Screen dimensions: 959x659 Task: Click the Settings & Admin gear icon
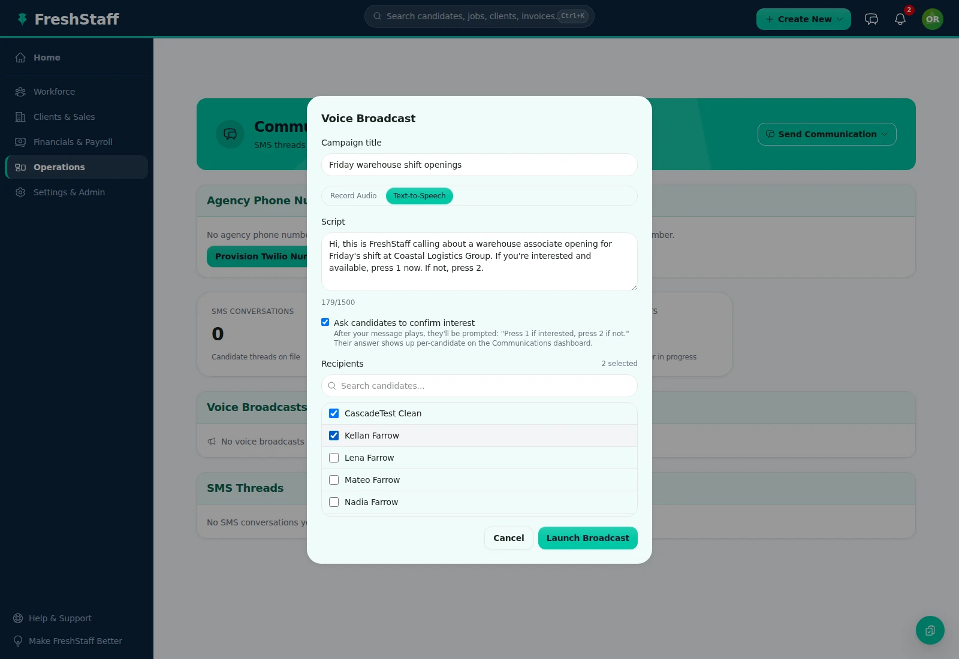pos(20,192)
